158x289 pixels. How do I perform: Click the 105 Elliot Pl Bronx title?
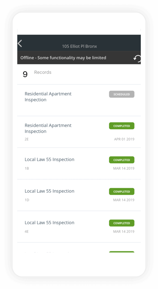(79, 46)
